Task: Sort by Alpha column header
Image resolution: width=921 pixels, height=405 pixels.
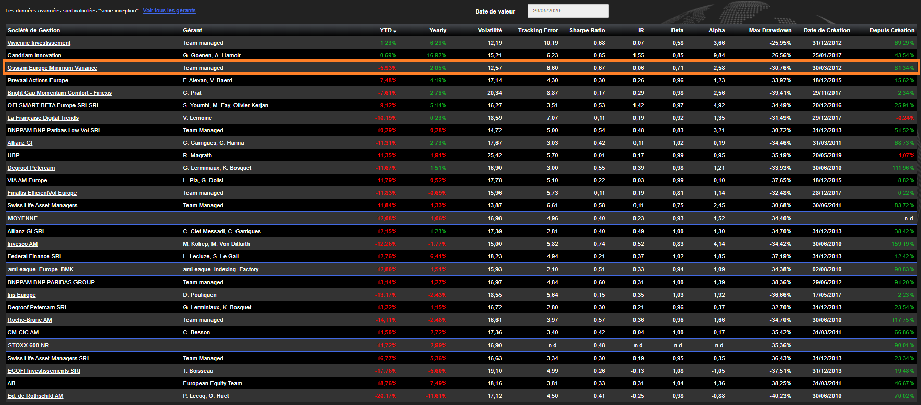Action: click(716, 30)
